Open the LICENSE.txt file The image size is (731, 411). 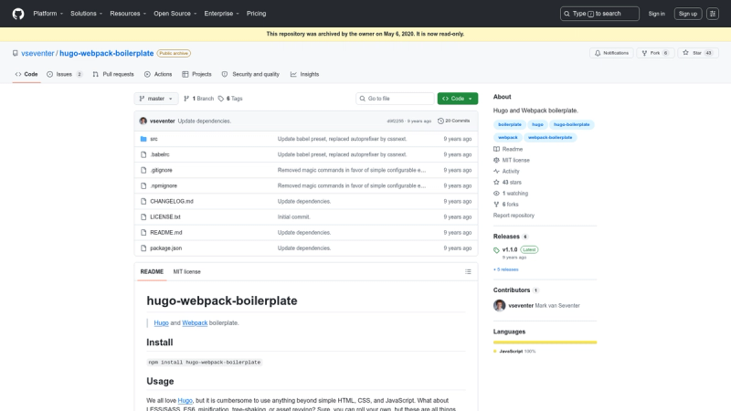165,216
